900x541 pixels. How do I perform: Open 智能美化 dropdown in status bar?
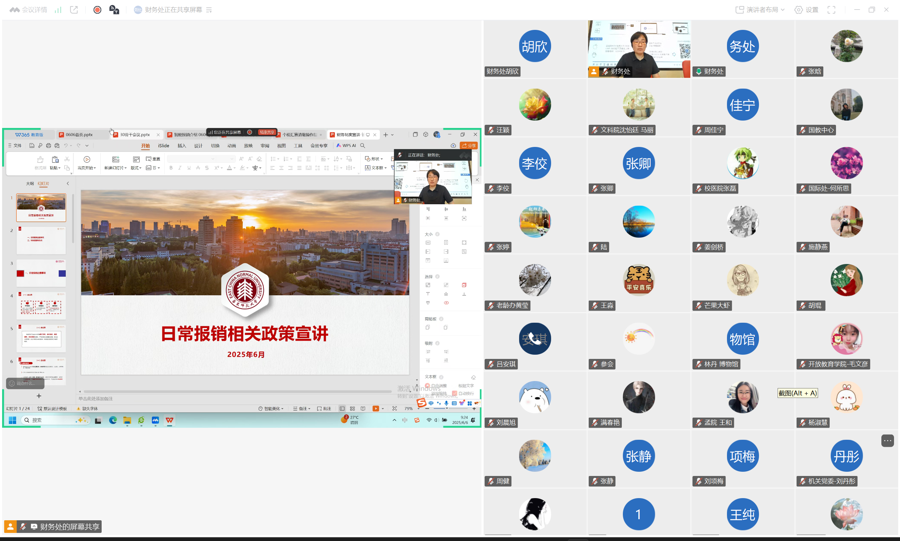270,409
